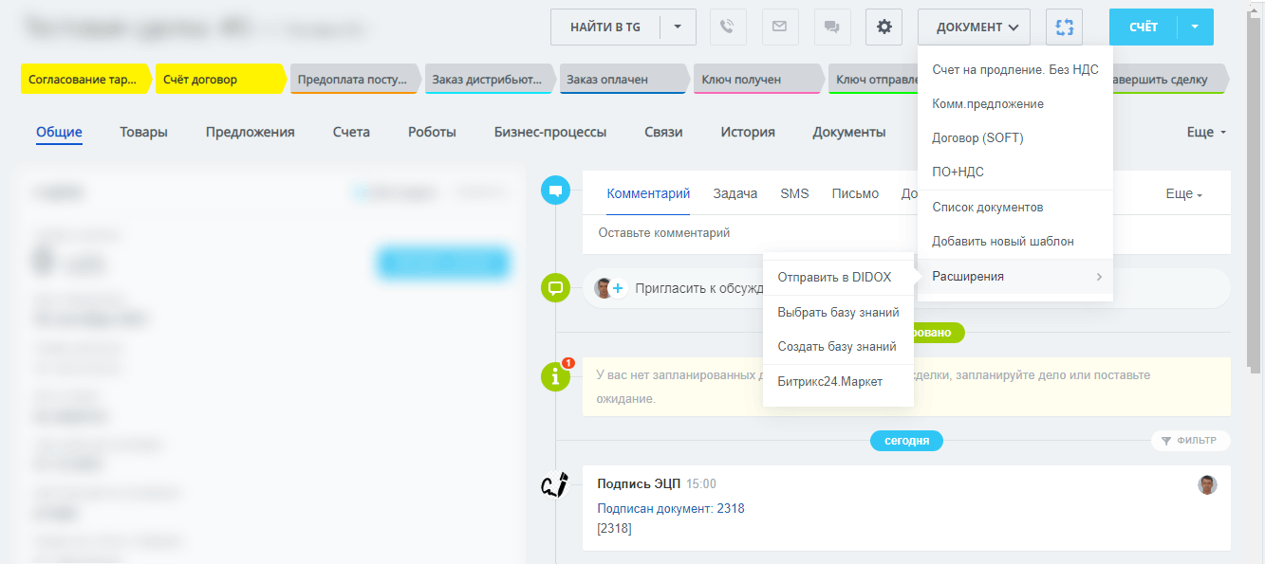Select the SMS timeline tab
Screen dimensions: 1265x564
(x=794, y=193)
